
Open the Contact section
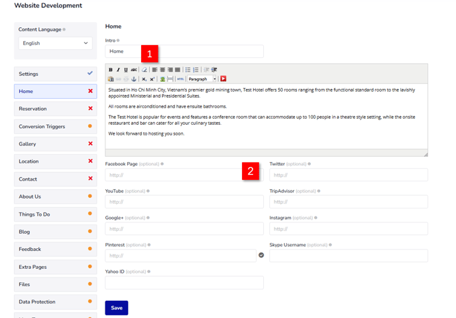(x=55, y=179)
